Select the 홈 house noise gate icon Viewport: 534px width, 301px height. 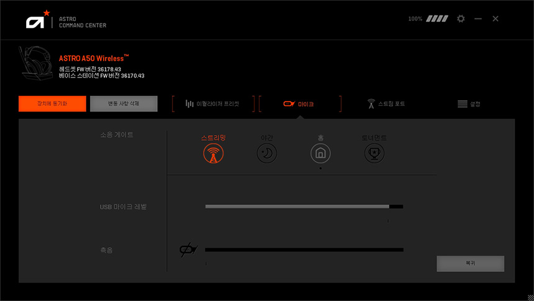320,153
